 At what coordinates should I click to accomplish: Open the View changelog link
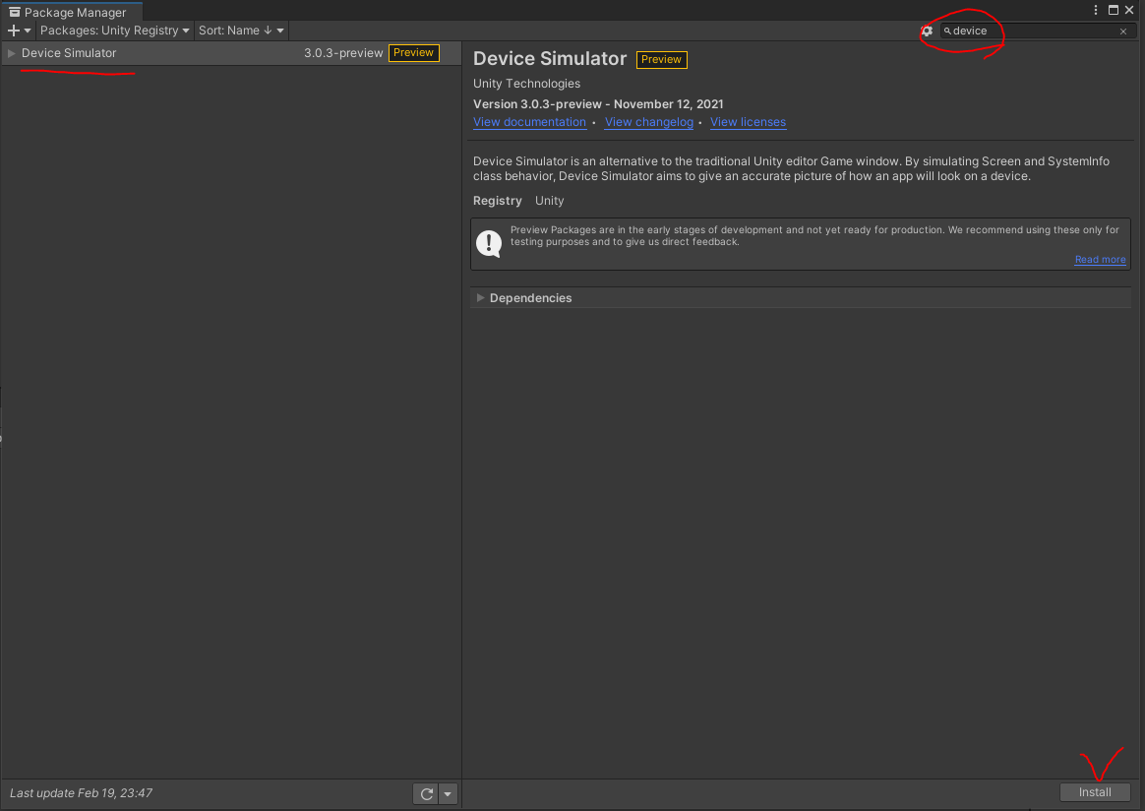pyautogui.click(x=648, y=122)
